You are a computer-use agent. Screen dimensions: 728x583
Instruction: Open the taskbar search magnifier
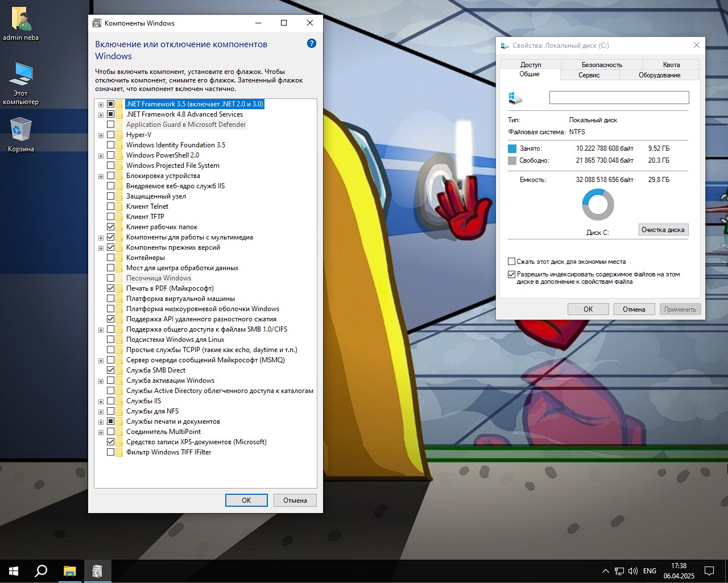(41, 571)
